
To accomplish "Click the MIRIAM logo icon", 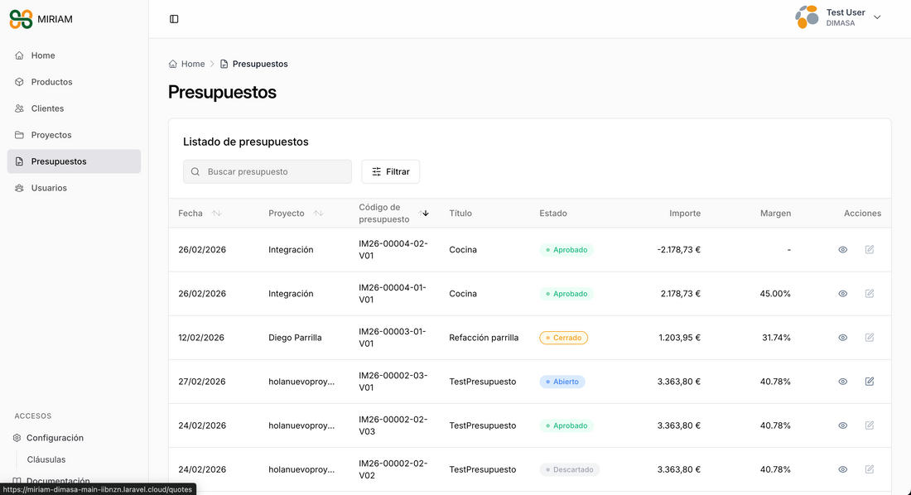I will pos(21,18).
